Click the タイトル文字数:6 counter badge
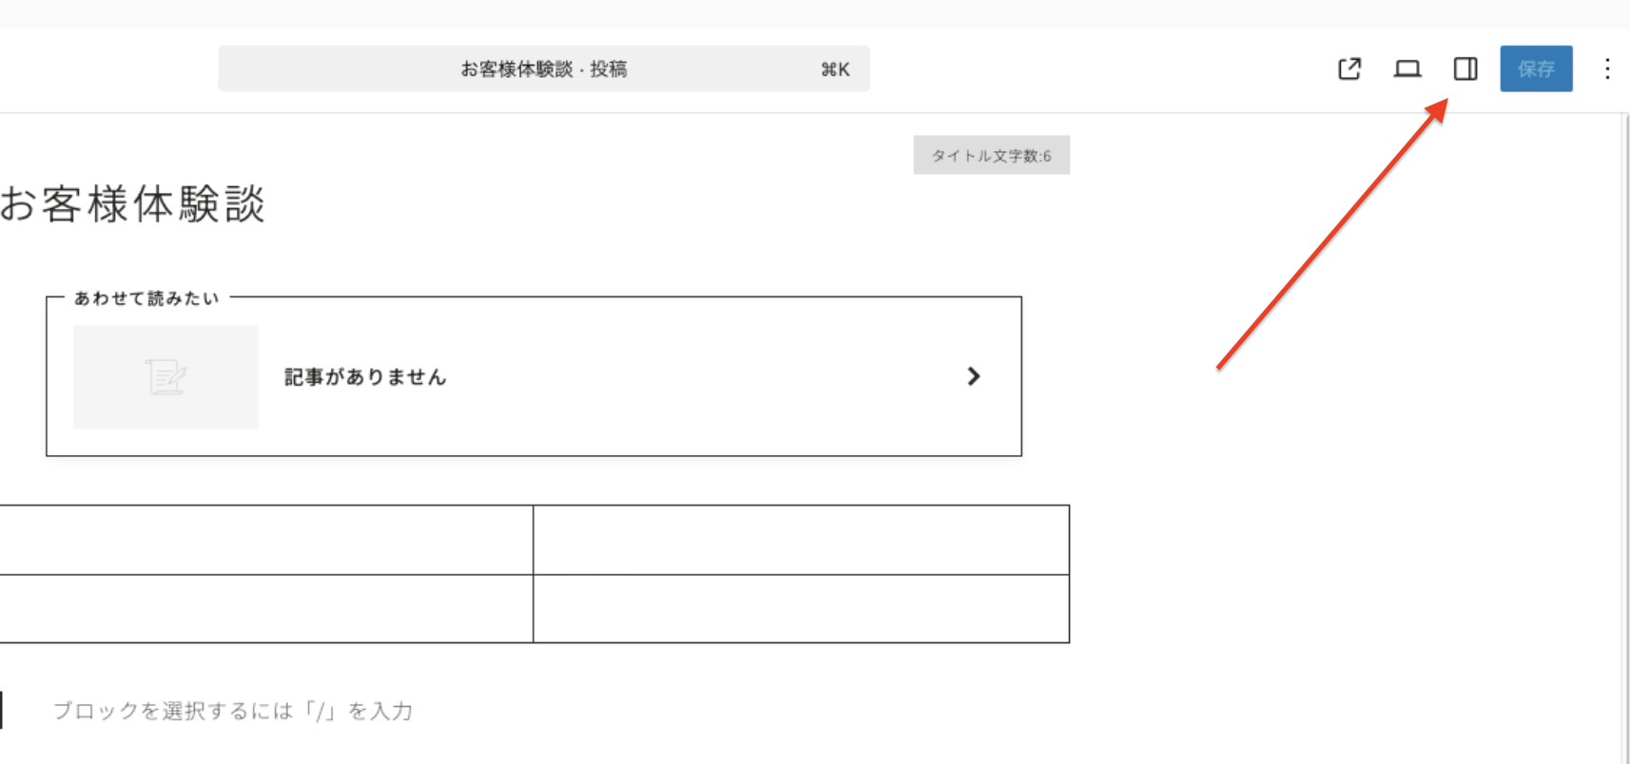 click(x=991, y=156)
